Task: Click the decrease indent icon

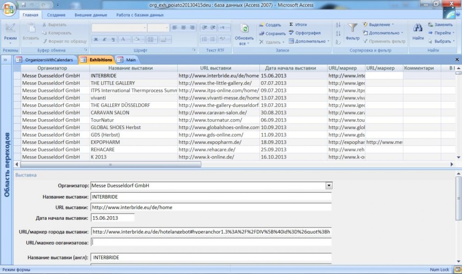Action: (x=205, y=27)
